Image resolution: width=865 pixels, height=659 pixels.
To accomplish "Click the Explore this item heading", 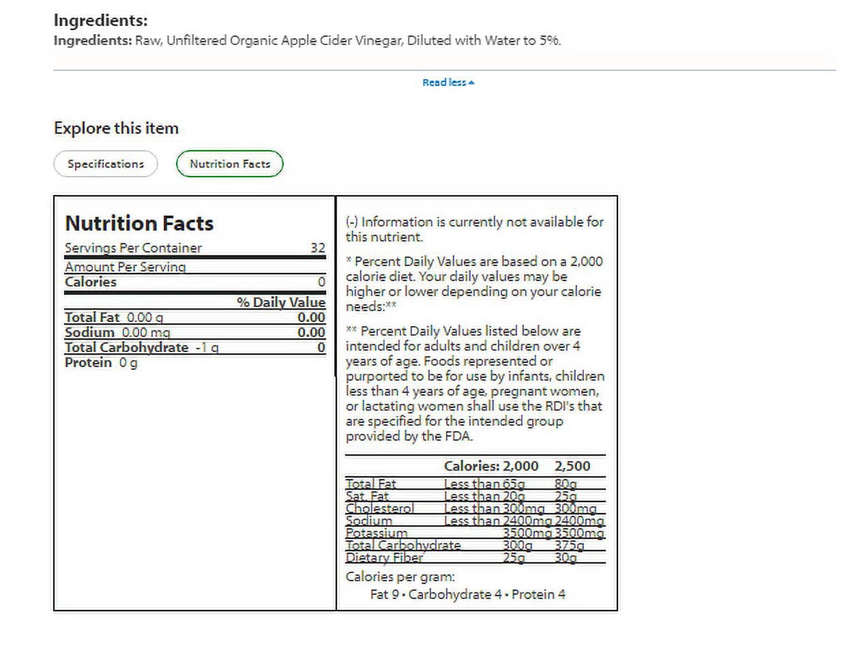I will (116, 128).
